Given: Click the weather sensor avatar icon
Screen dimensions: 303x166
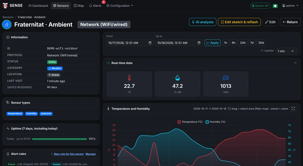Looking at the screenshot, I should 7,25.
